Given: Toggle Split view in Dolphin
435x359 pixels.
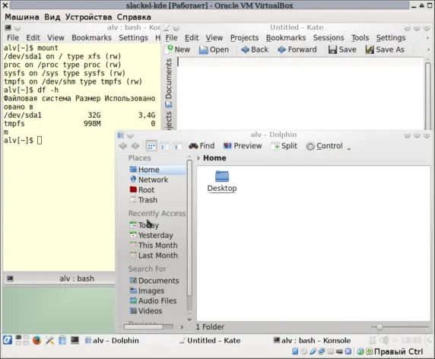Looking at the screenshot, I should point(284,146).
